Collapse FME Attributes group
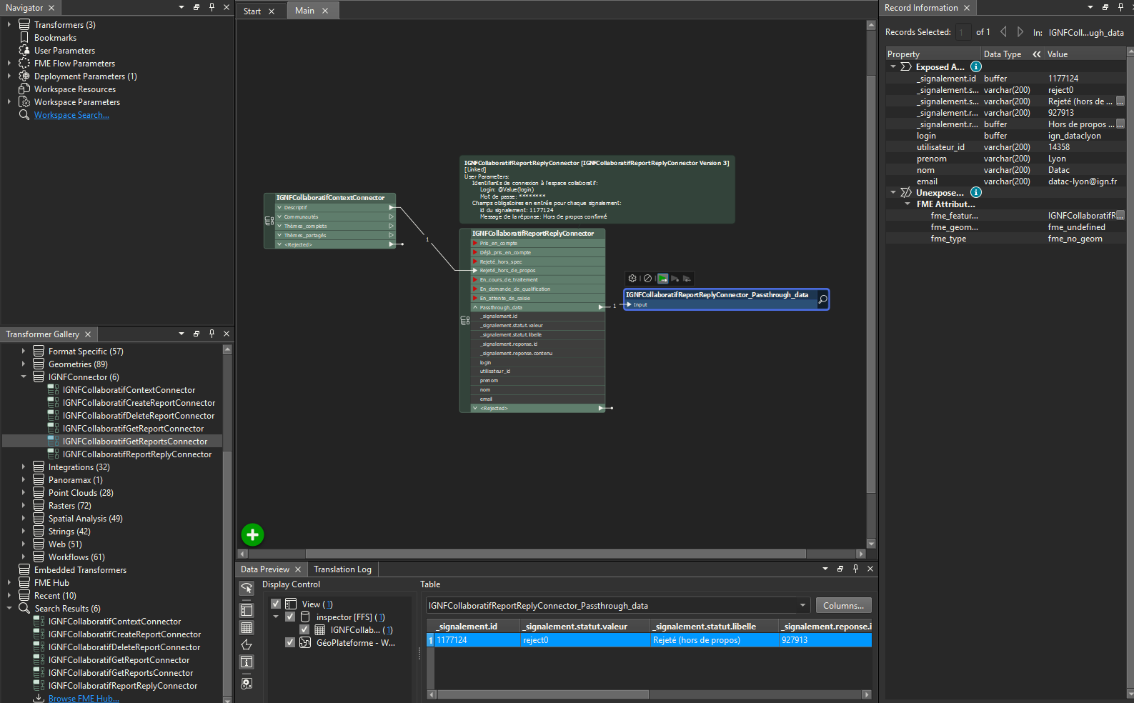This screenshot has width=1134, height=703. [x=907, y=204]
